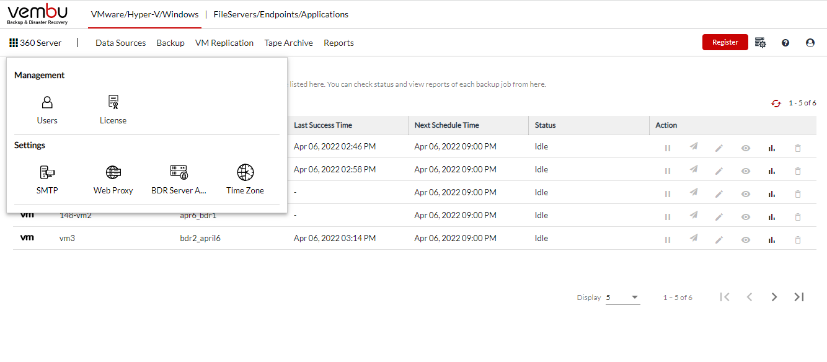Jump to the last page of results
Viewport: 827px width, 362px height.
click(x=799, y=297)
